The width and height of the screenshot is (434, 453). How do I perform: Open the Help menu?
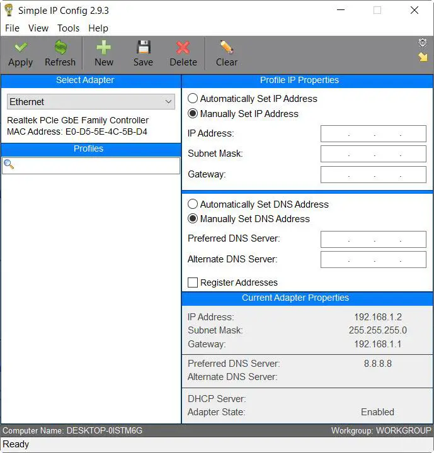pyautogui.click(x=98, y=28)
